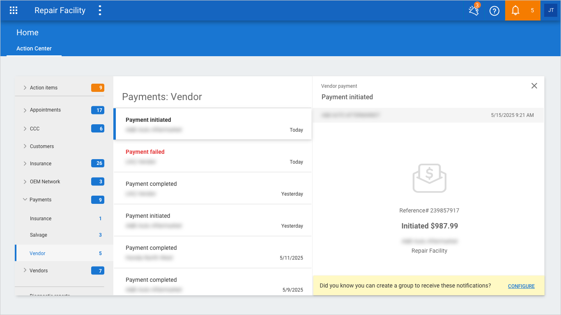Click the Initiated $987.99 amount

click(430, 226)
